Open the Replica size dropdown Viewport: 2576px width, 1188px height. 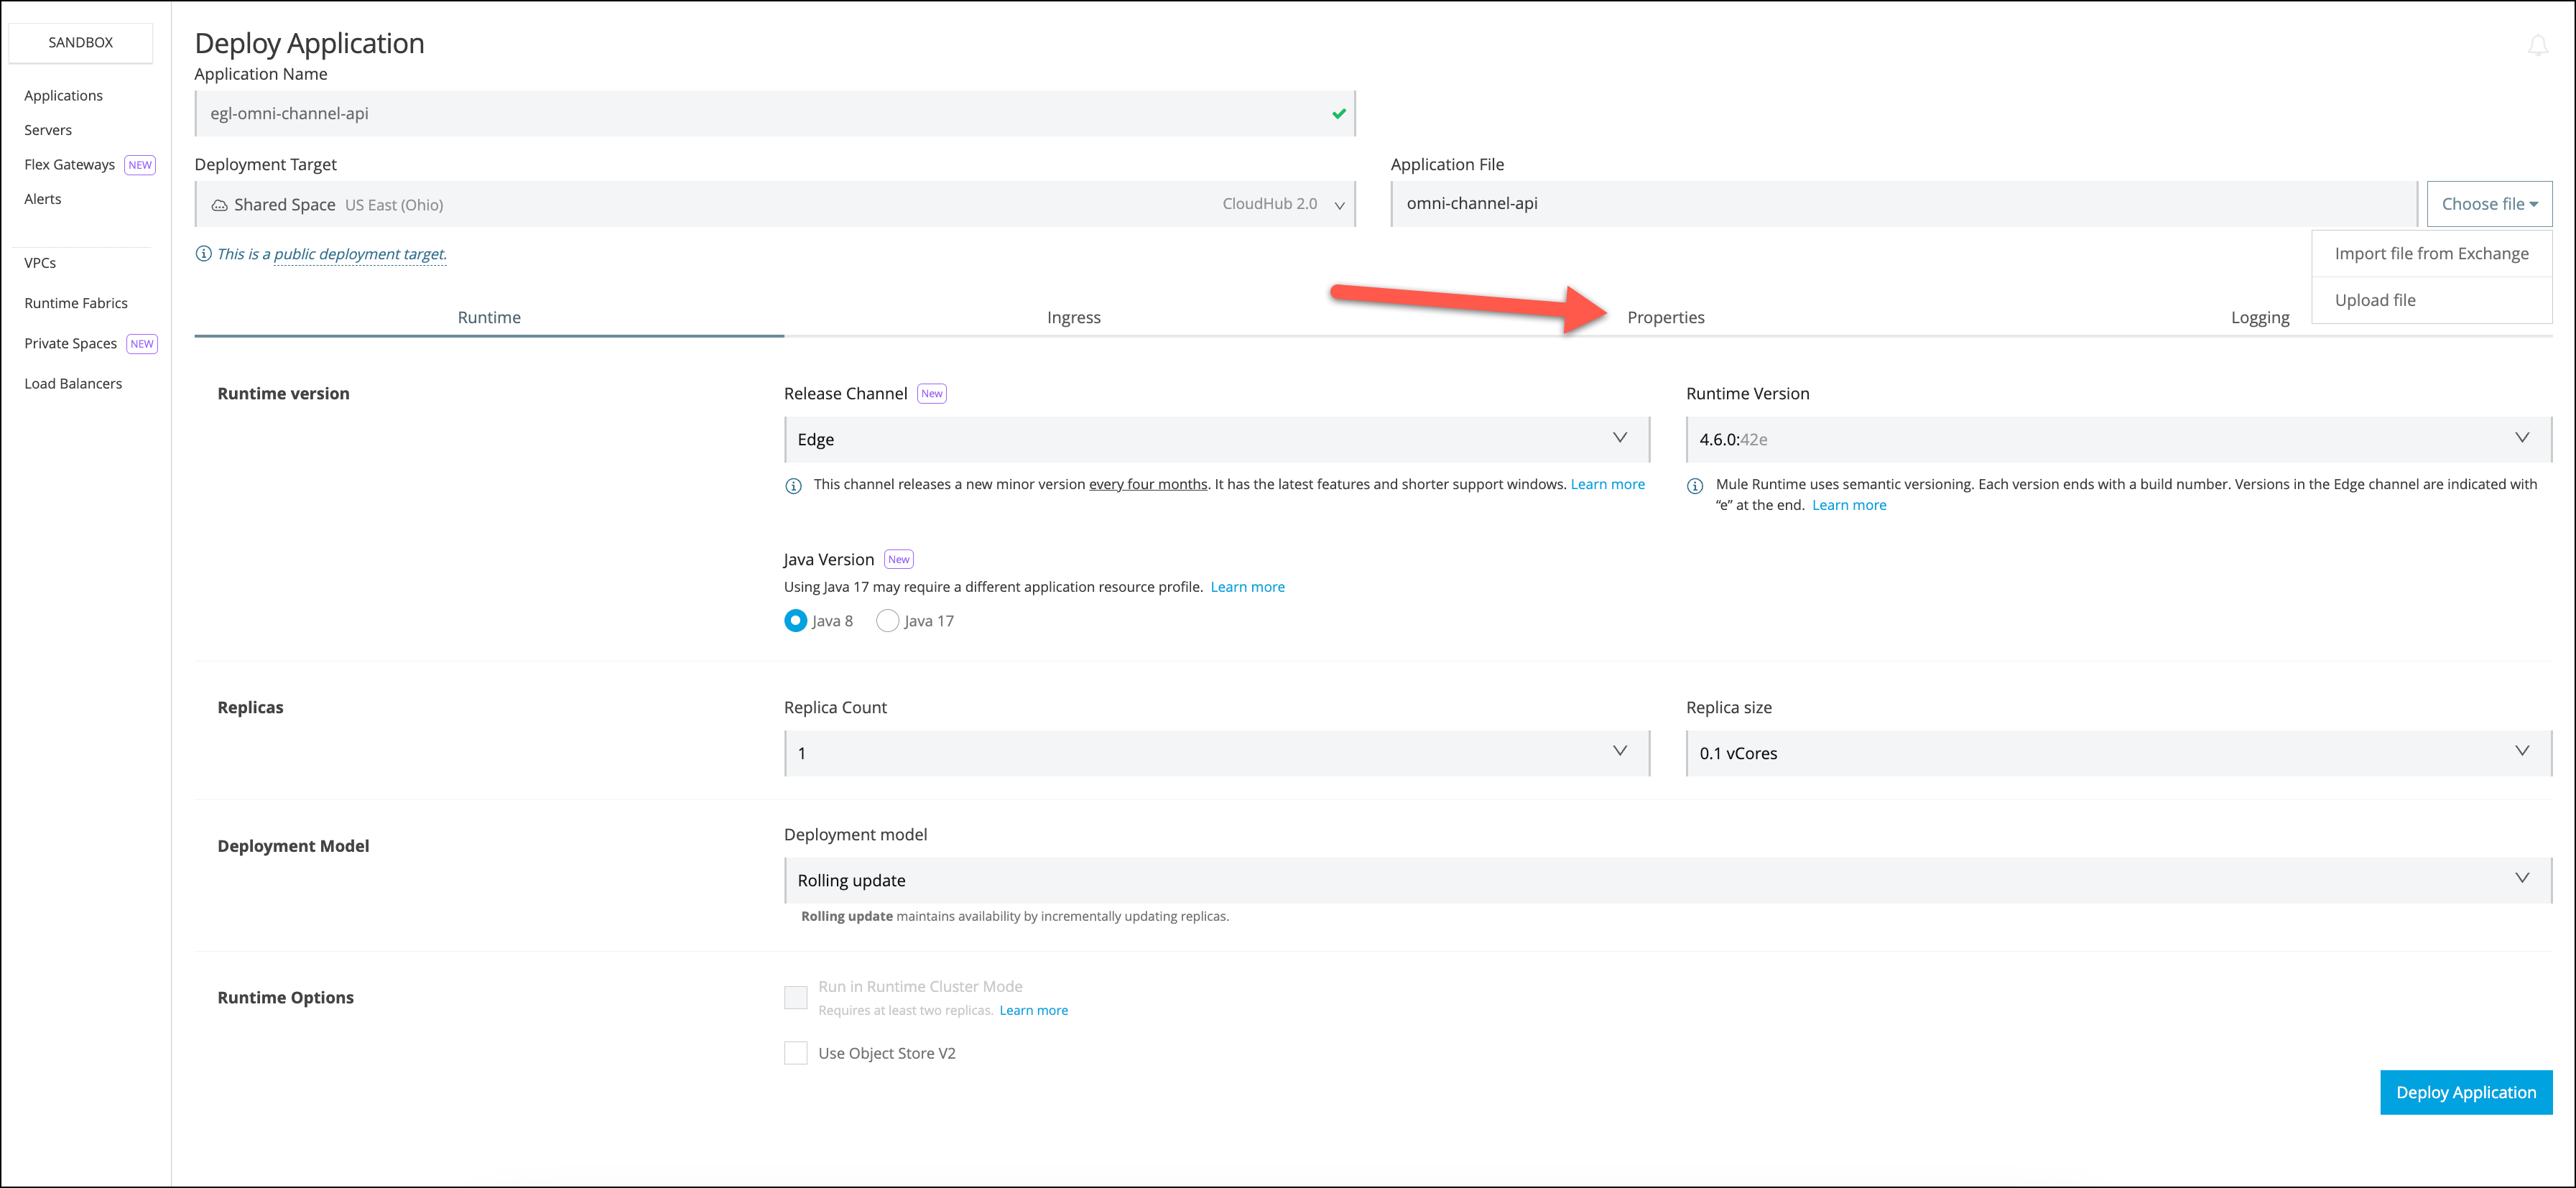(x=2118, y=753)
